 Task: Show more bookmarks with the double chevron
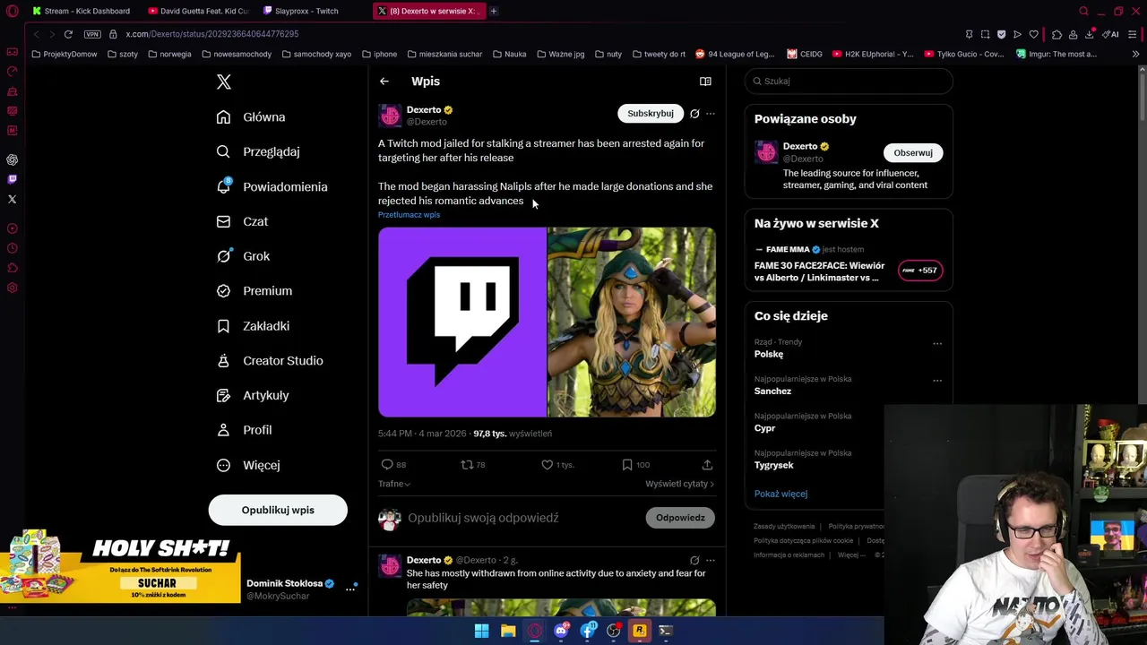pos(1135,54)
